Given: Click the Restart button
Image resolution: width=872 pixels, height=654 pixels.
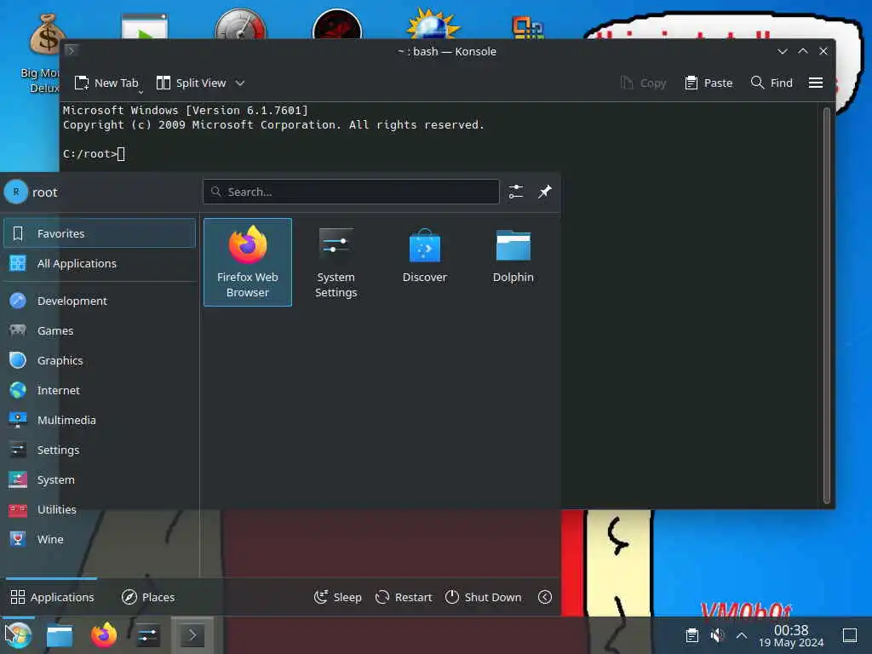Looking at the screenshot, I should (x=404, y=597).
